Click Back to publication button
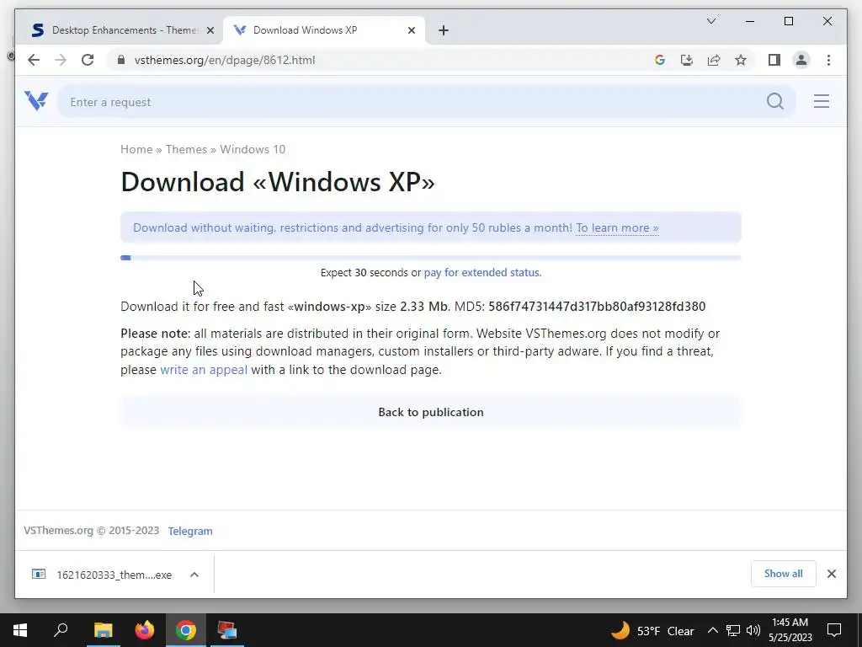Viewport: 862px width, 647px height. pyautogui.click(x=431, y=412)
